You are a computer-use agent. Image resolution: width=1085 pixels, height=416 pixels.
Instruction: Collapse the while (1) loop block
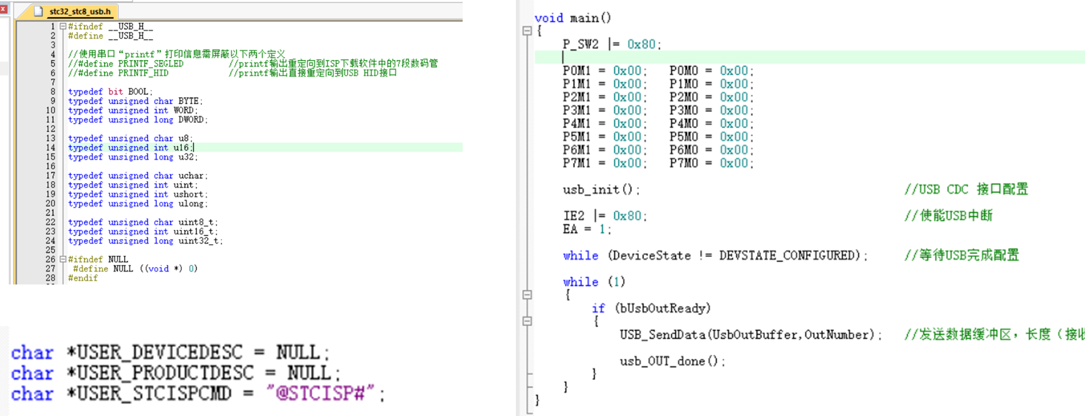coord(527,295)
